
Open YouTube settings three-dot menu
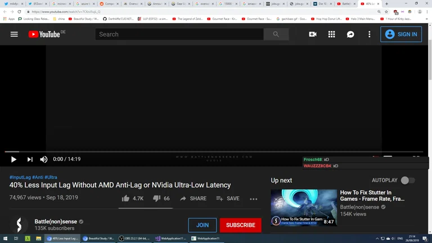tap(370, 34)
